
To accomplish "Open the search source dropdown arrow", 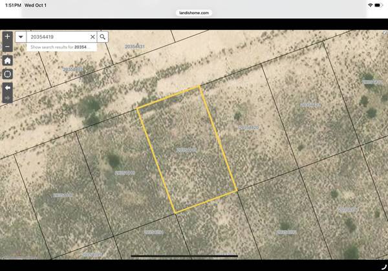I will pyautogui.click(x=21, y=37).
